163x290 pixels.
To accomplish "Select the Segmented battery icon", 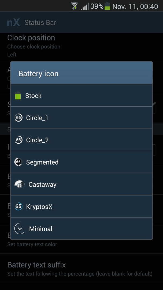I will pyautogui.click(x=18, y=162).
